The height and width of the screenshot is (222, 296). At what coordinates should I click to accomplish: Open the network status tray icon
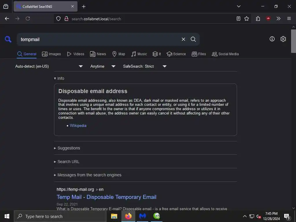pyautogui.click(x=252, y=216)
